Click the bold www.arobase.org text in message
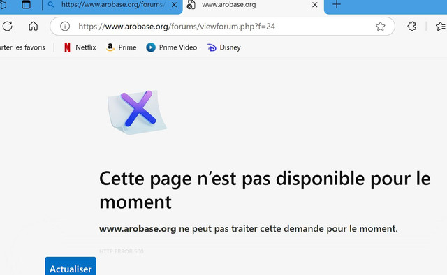 (x=138, y=228)
